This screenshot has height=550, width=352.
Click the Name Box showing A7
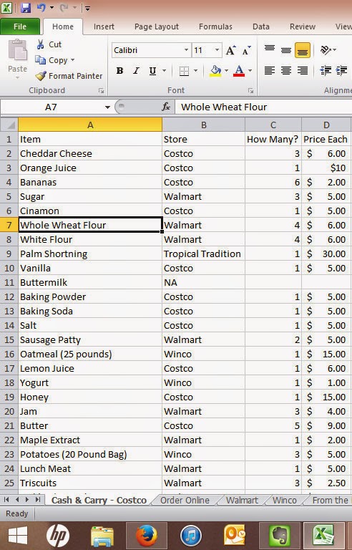[x=52, y=107]
